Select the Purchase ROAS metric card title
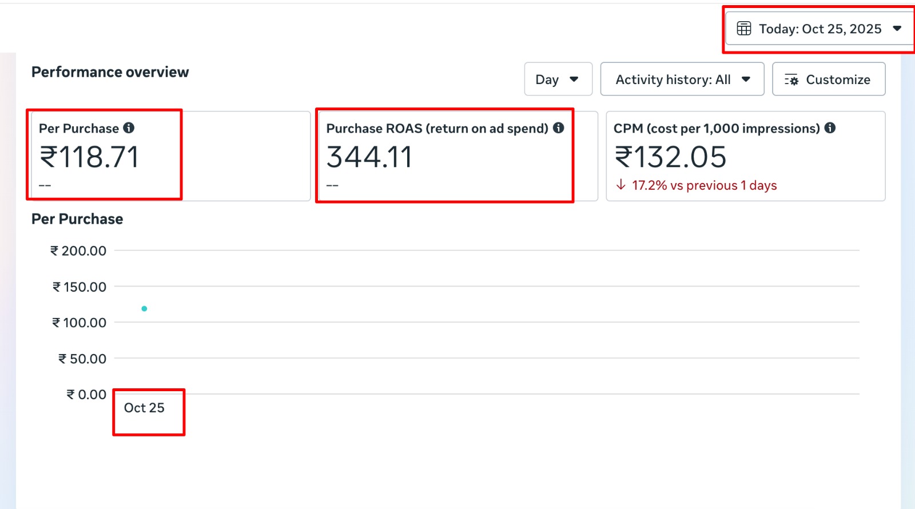 pyautogui.click(x=437, y=129)
